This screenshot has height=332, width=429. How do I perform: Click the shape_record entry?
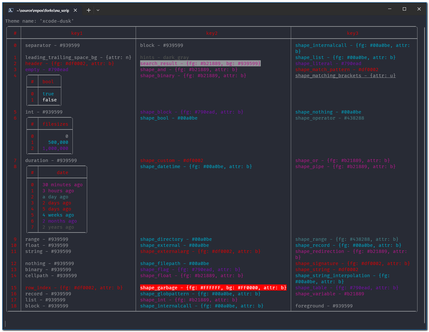pyautogui.click(x=348, y=245)
